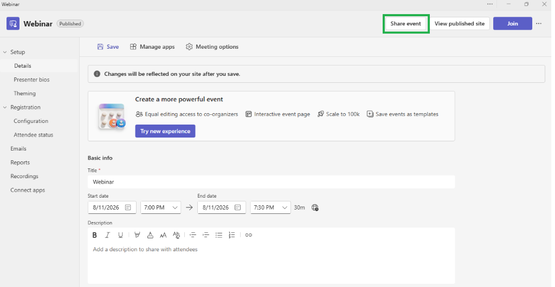555x287 pixels.
Task: Click the Save disk icon
Action: [x=100, y=47]
